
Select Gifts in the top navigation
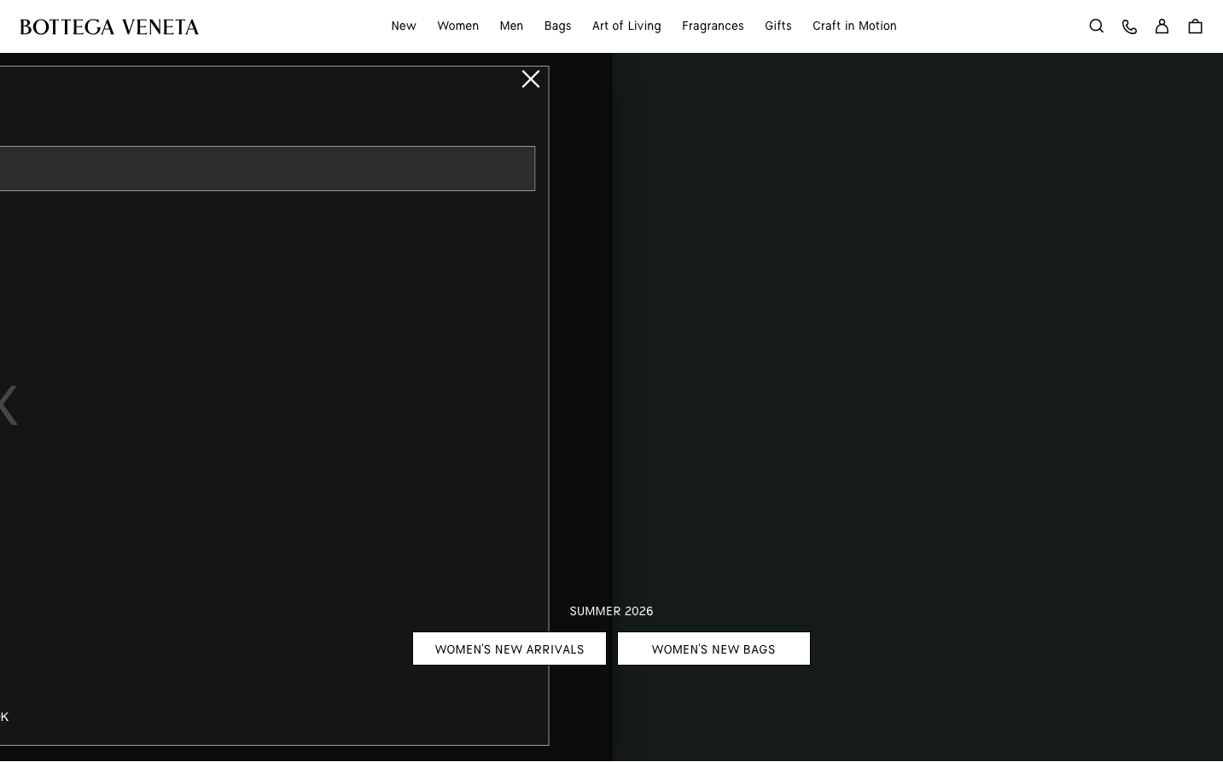[778, 26]
